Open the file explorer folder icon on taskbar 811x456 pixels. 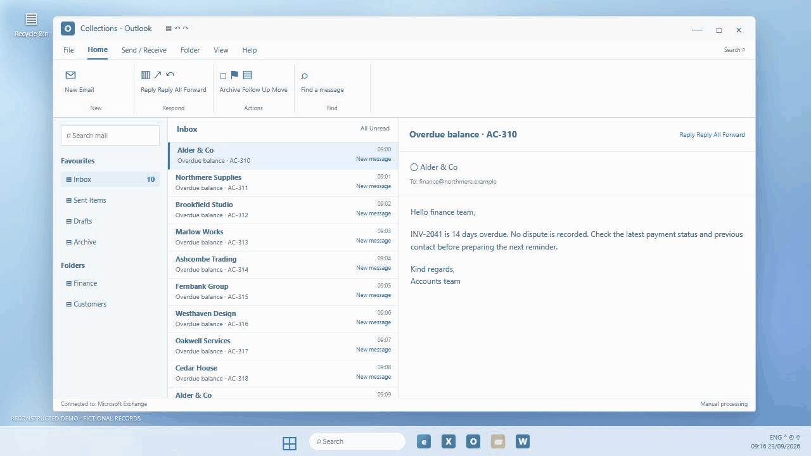(x=498, y=441)
